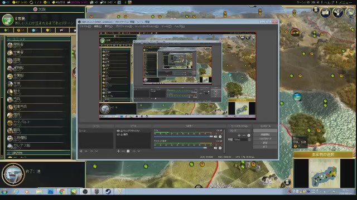This screenshot has height=200, width=357.
Task: Click the Studio Mode button in OBS
Action: pos(265,138)
